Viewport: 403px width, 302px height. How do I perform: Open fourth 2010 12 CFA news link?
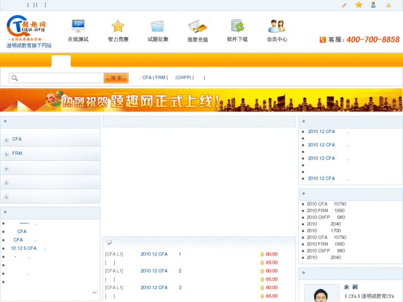[x=322, y=178]
